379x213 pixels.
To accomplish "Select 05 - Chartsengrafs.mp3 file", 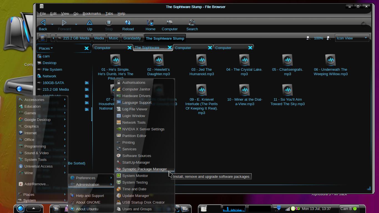I will (287, 65).
